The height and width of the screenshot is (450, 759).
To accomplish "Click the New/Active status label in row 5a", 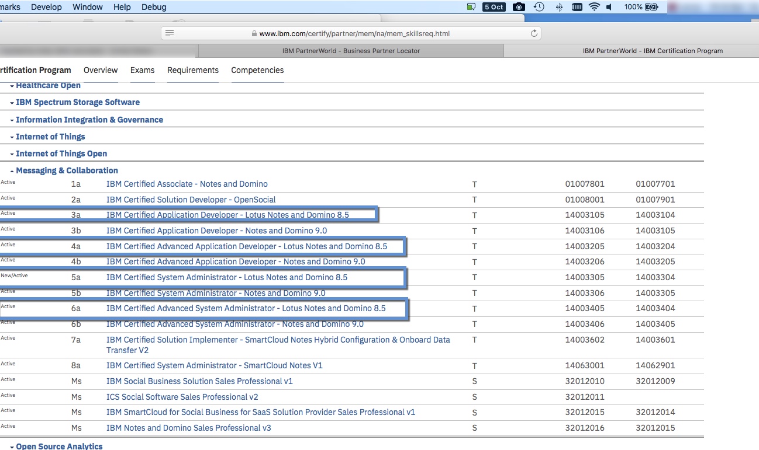I will (x=14, y=275).
